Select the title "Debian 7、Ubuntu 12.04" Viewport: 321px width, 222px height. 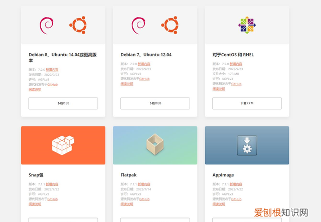click(146, 55)
